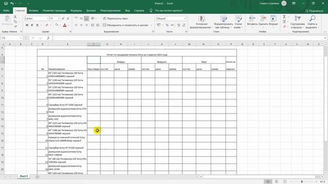This screenshot has height=184, width=328.
Task: Click the Copy icon in the clipboard group
Action: [15, 21]
